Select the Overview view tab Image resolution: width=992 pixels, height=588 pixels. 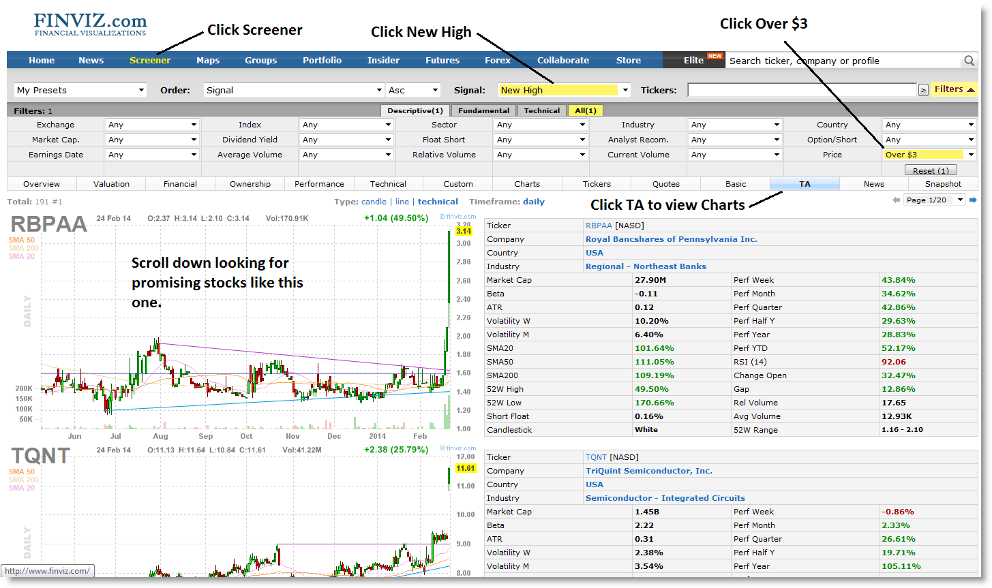pyautogui.click(x=42, y=184)
